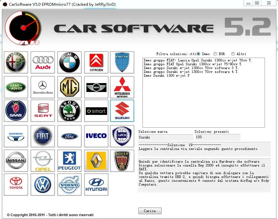This screenshot has height=219, width=278.
Task: Select the Immo filter radio button
Action: (x=198, y=54)
